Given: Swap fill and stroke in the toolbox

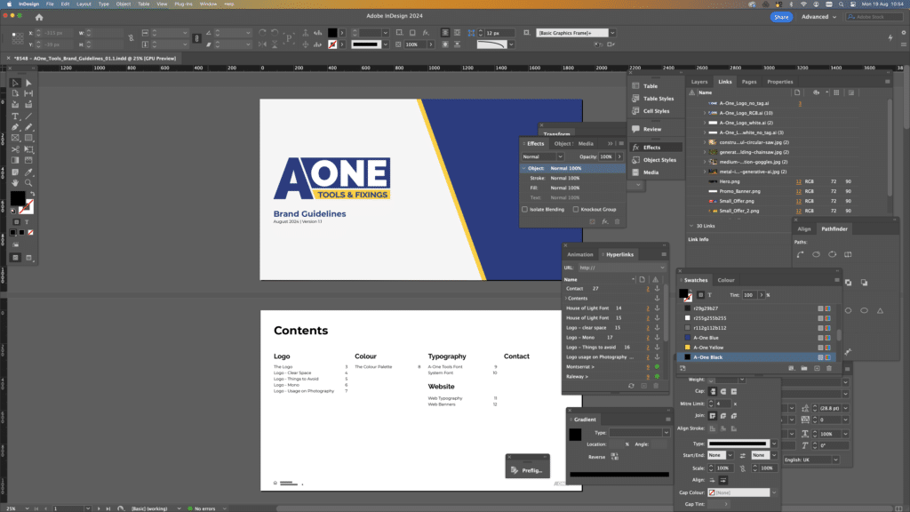Looking at the screenshot, I should 33,194.
